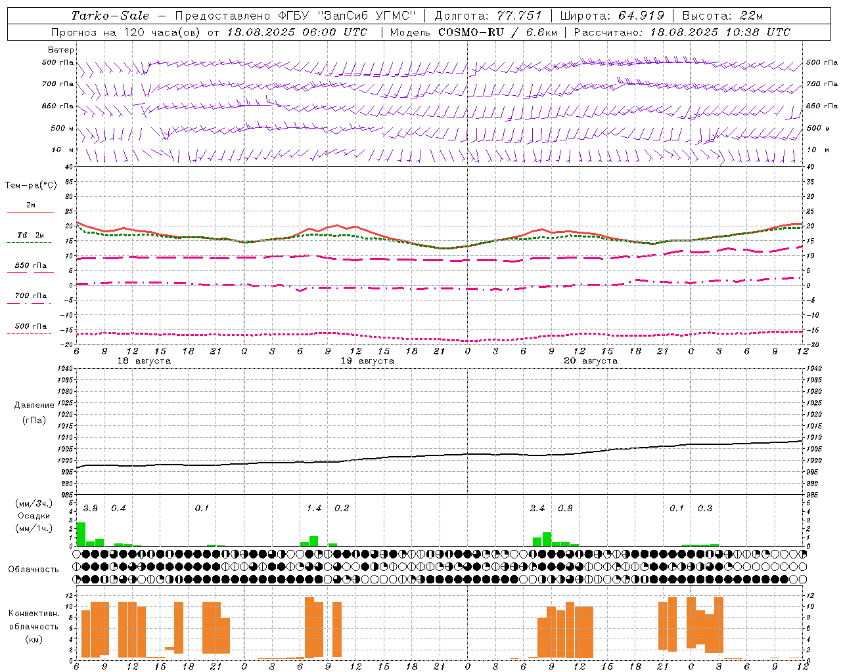Screen dimensions: 841x672
Task: Click the Осадки precipitation label
Action: coord(34,516)
